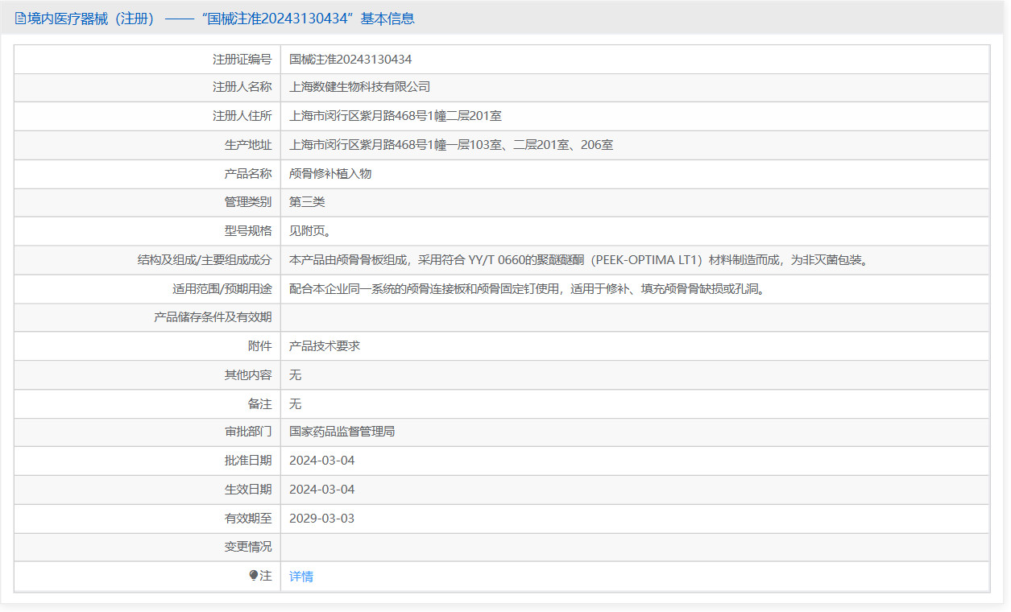Image resolution: width=1011 pixels, height=612 pixels.
Task: Click registrant name 上海数健生物科技有限公司
Action: point(359,87)
